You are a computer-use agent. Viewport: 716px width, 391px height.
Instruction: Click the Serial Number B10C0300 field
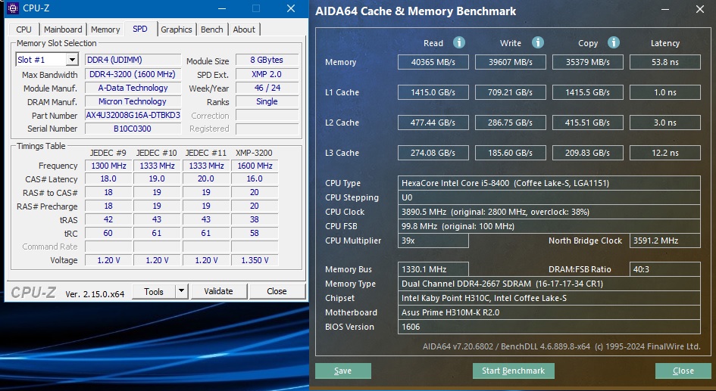[x=133, y=129]
